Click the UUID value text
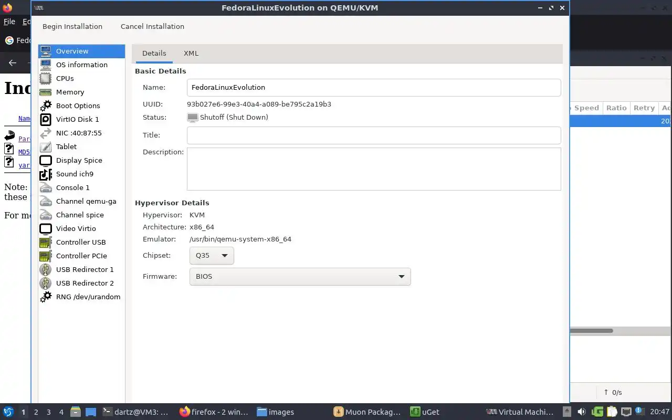 point(259,104)
